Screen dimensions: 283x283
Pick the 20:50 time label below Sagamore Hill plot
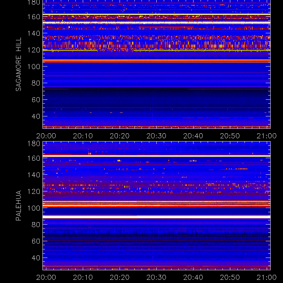click(230, 136)
